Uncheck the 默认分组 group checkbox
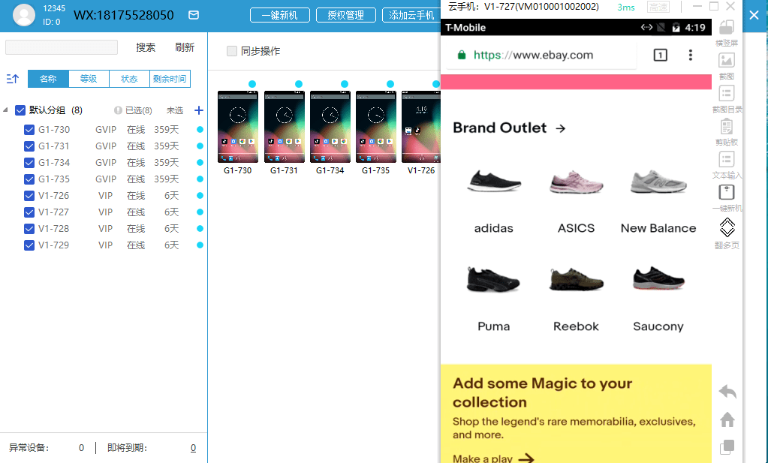 pos(20,110)
